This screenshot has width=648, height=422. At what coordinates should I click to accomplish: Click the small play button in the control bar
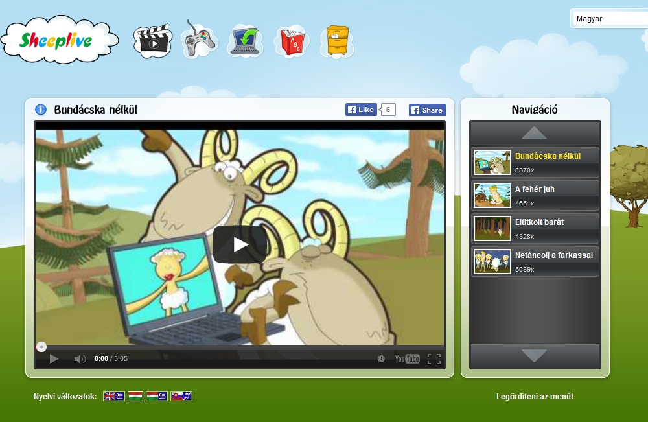(x=54, y=358)
